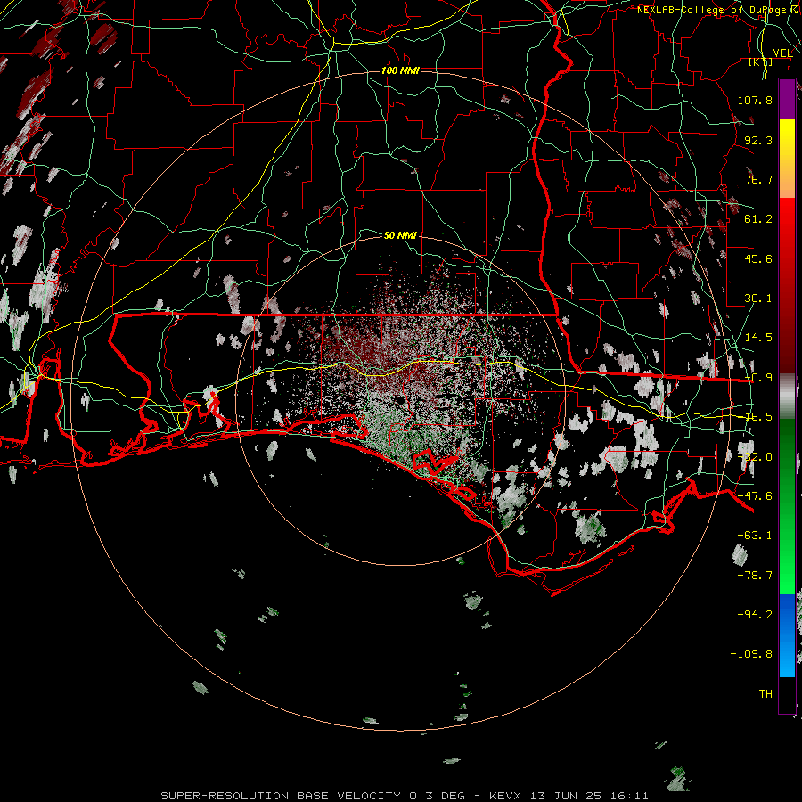The image size is (802, 802).
Task: Click the -47.6 velocity scale value
Action: (x=755, y=496)
